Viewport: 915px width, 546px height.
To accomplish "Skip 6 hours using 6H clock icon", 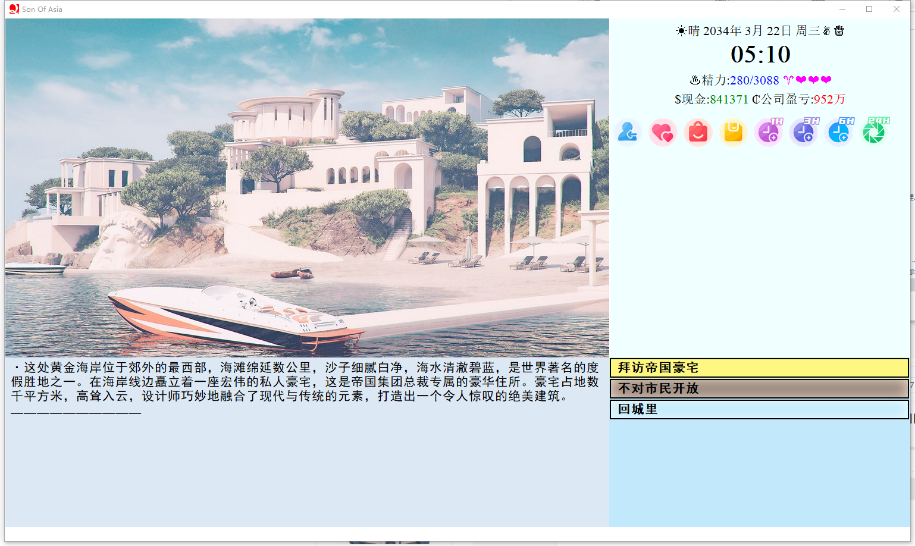I will click(839, 132).
